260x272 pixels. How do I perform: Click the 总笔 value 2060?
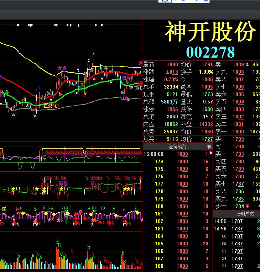point(172,117)
